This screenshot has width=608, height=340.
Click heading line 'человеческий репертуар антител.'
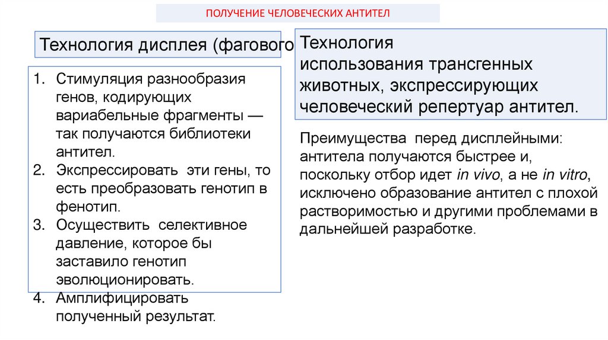439,107
